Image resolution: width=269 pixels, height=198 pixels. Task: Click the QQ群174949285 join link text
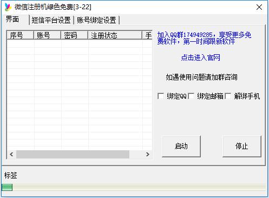[204, 38]
